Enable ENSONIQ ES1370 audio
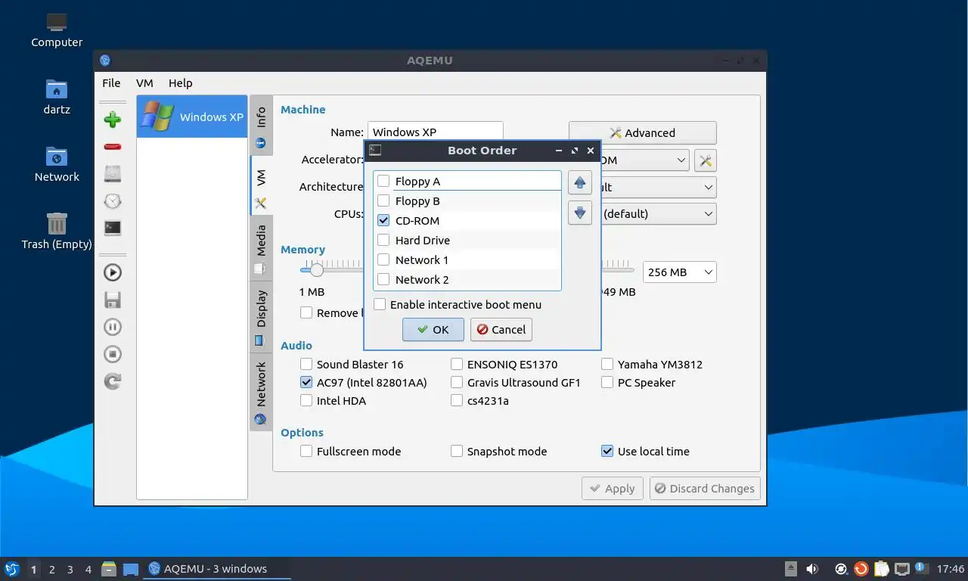Viewport: 968px width, 581px height. pos(457,365)
